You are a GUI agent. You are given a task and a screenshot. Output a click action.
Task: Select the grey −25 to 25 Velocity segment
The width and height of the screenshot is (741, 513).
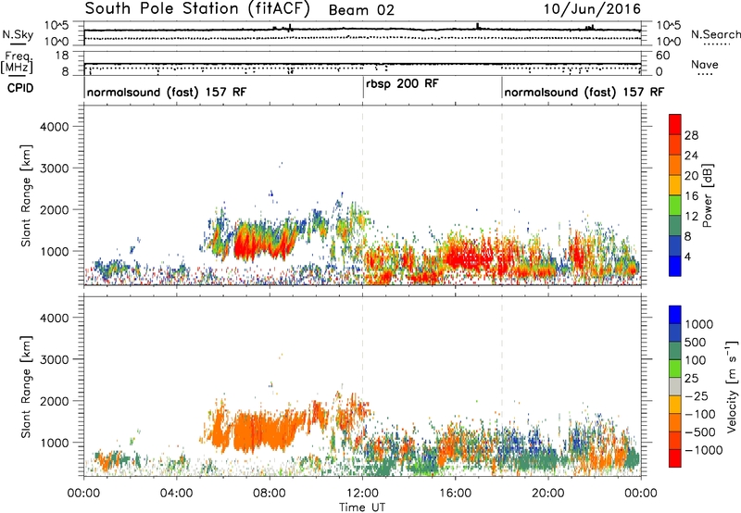point(675,386)
